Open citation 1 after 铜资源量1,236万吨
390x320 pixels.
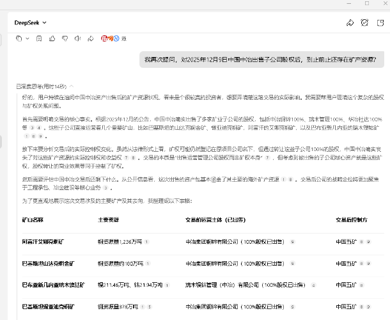(x=146, y=242)
